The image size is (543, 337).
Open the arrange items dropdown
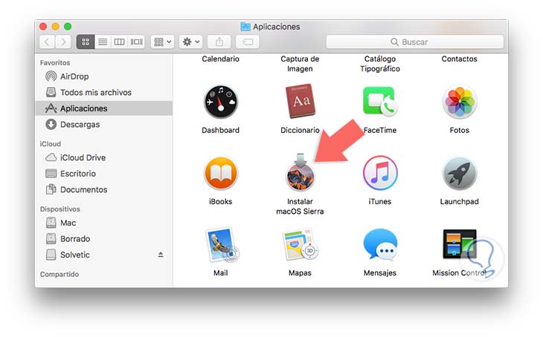tap(162, 42)
